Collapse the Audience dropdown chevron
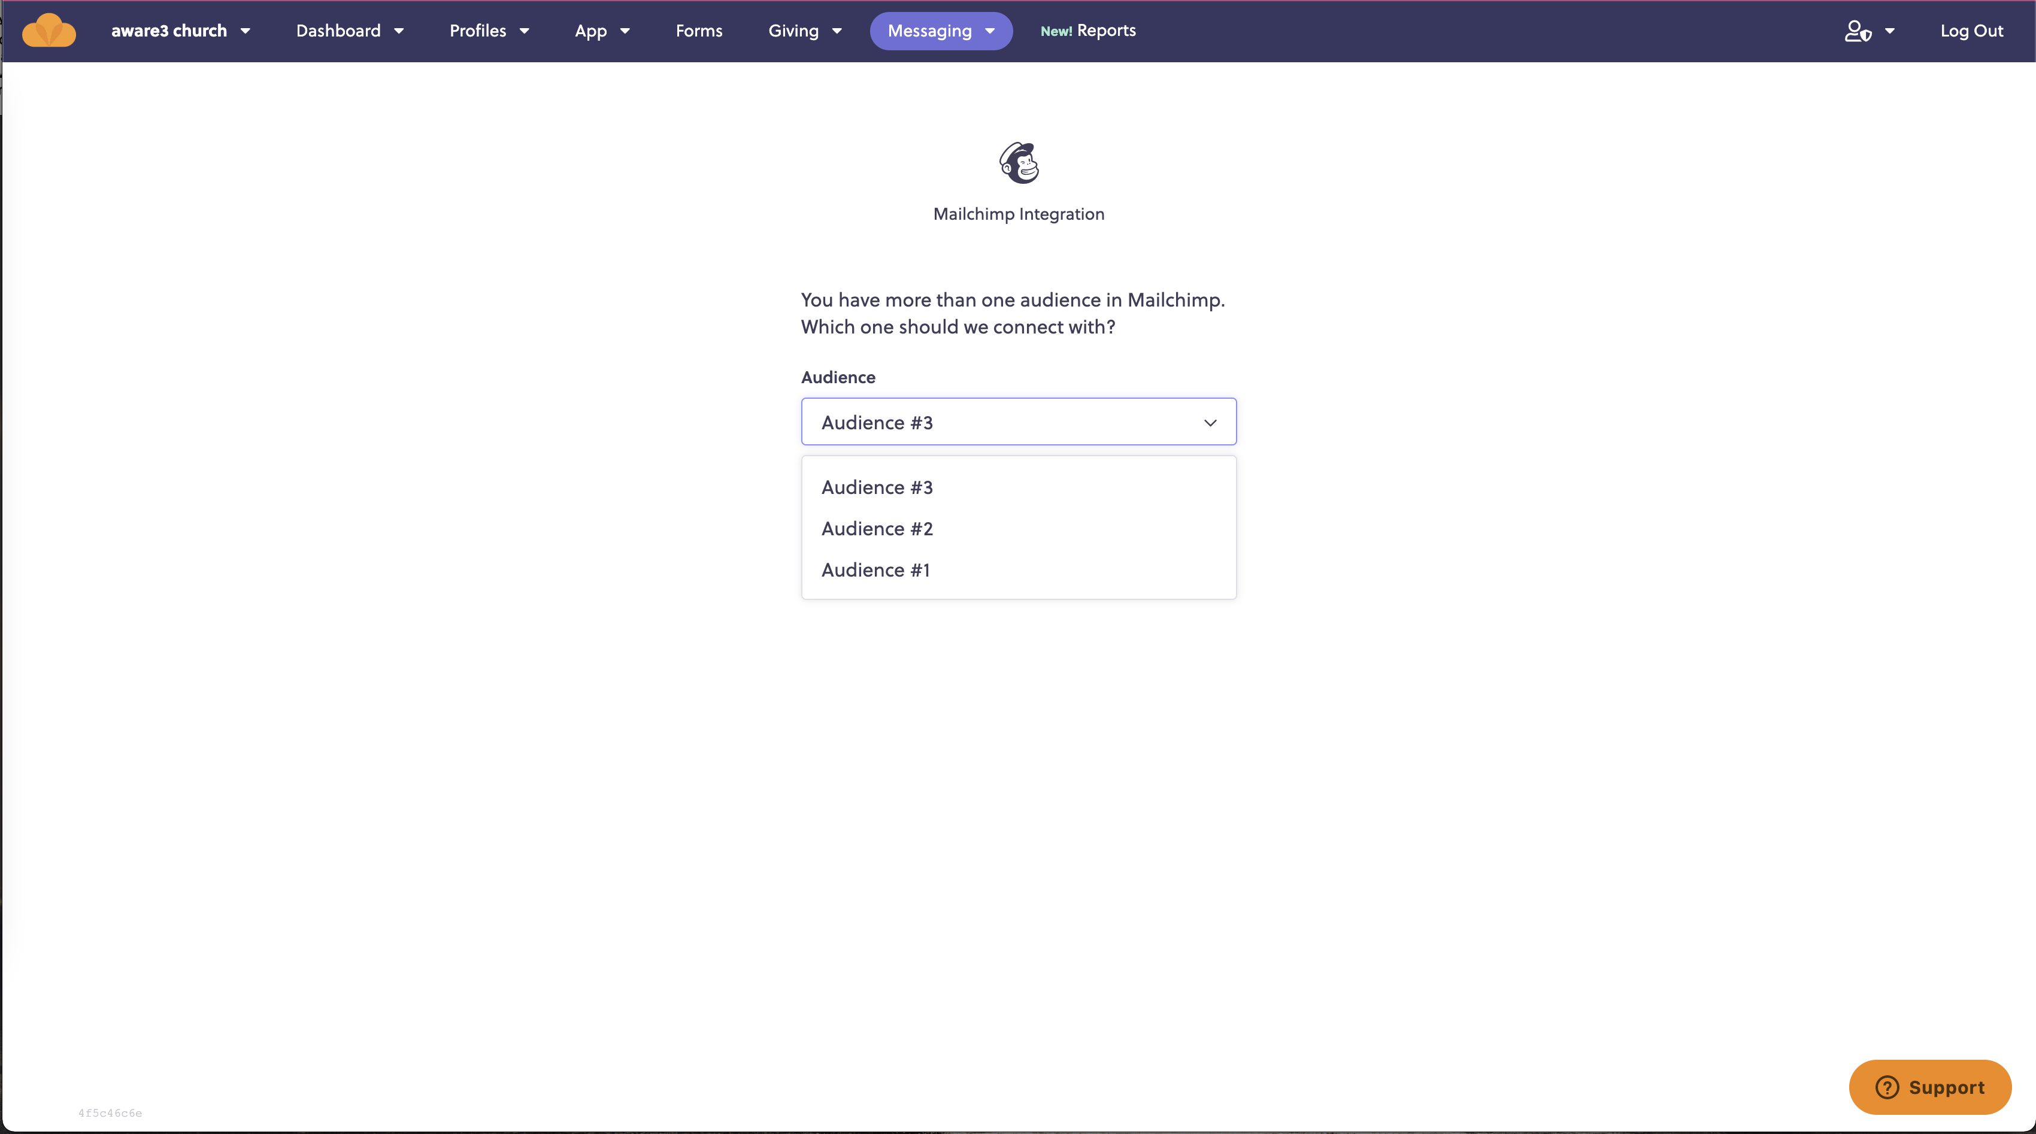Viewport: 2036px width, 1134px height. 1209,423
